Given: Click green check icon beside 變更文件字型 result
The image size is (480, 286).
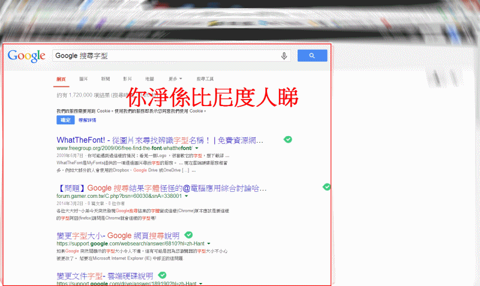Looking at the screenshot, I should pos(162,275).
